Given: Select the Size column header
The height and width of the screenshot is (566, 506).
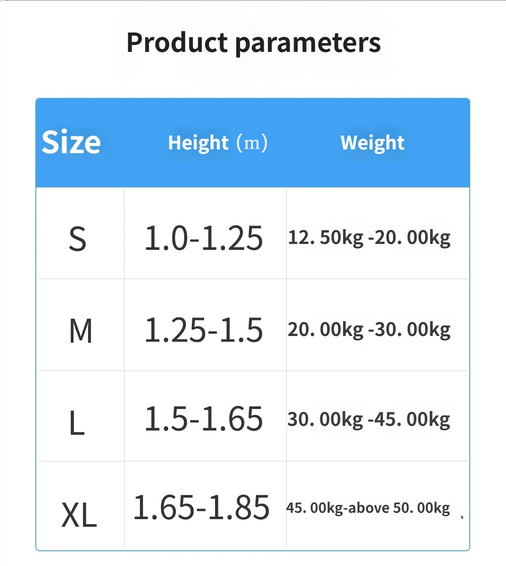Looking at the screenshot, I should click(71, 142).
